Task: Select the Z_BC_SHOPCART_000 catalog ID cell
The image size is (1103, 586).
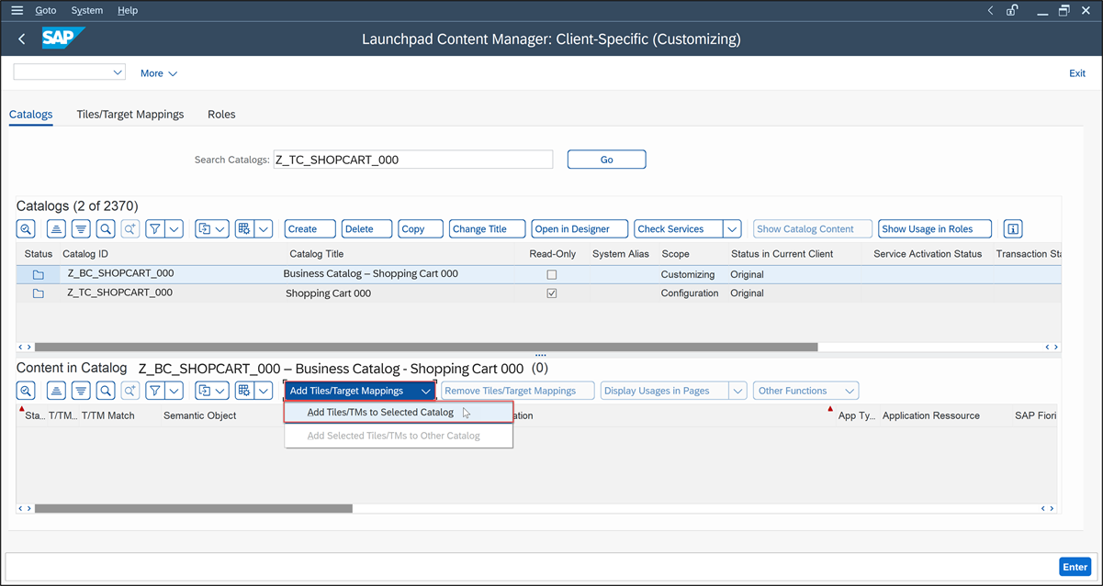Action: tap(120, 273)
